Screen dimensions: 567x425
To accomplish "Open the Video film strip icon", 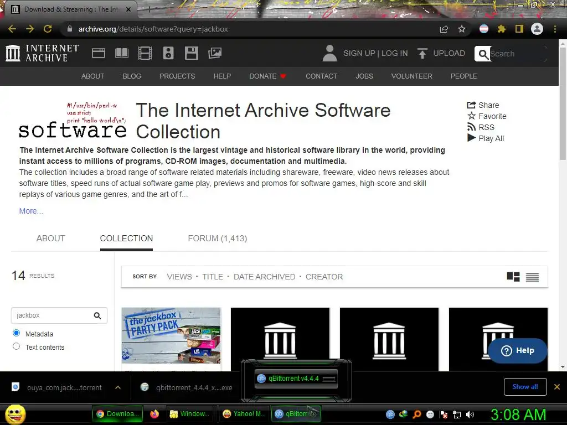I will tap(145, 53).
